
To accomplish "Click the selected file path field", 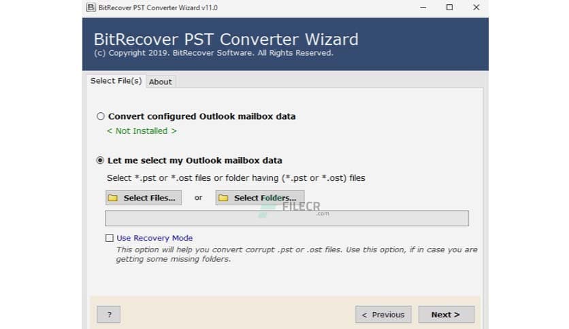I will pyautogui.click(x=287, y=218).
